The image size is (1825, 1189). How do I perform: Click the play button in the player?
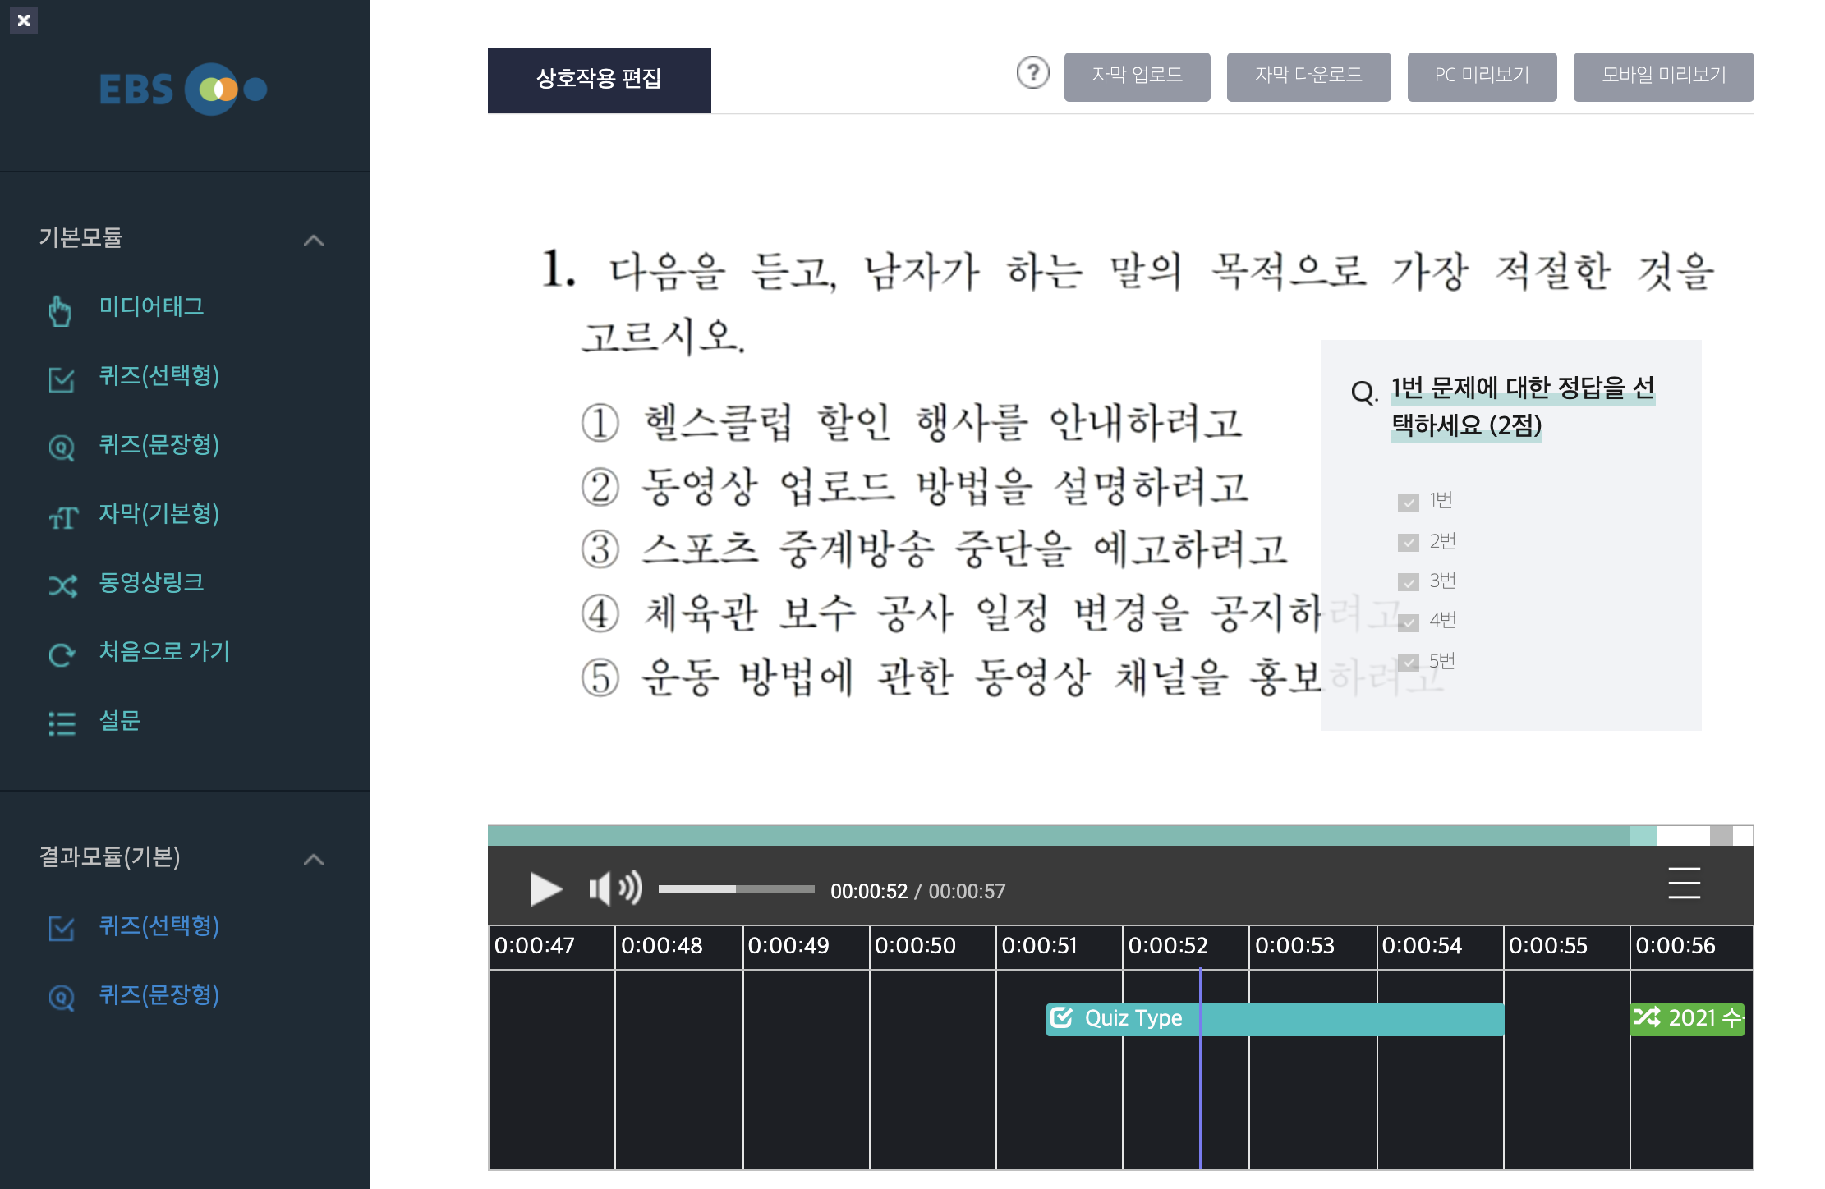click(545, 889)
